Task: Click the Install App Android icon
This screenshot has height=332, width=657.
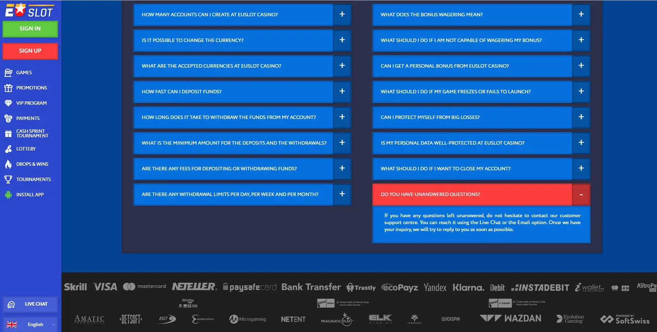Action: (8, 195)
